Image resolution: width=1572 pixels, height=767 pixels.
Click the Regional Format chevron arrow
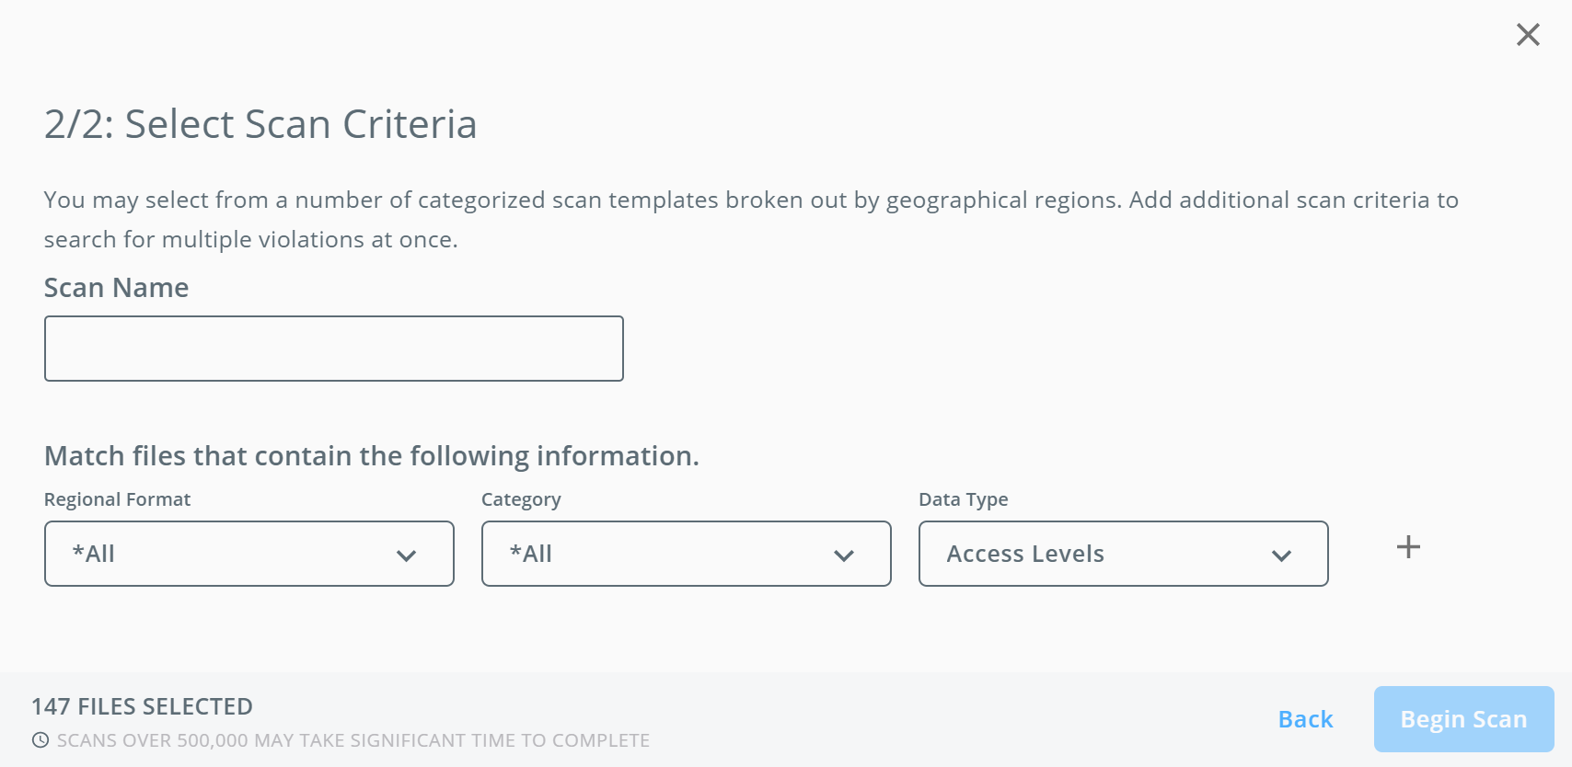click(406, 555)
